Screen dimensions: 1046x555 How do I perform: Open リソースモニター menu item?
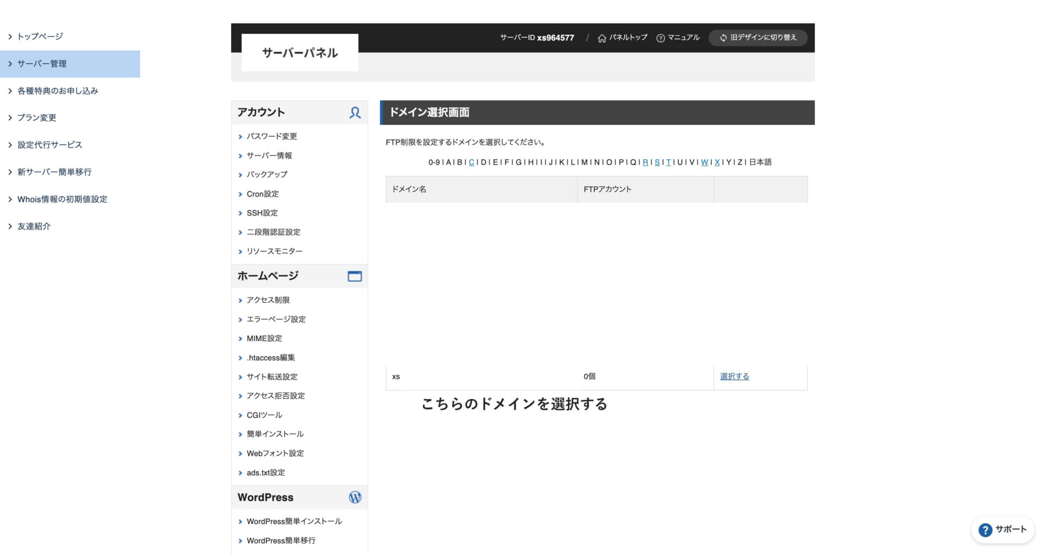point(275,251)
